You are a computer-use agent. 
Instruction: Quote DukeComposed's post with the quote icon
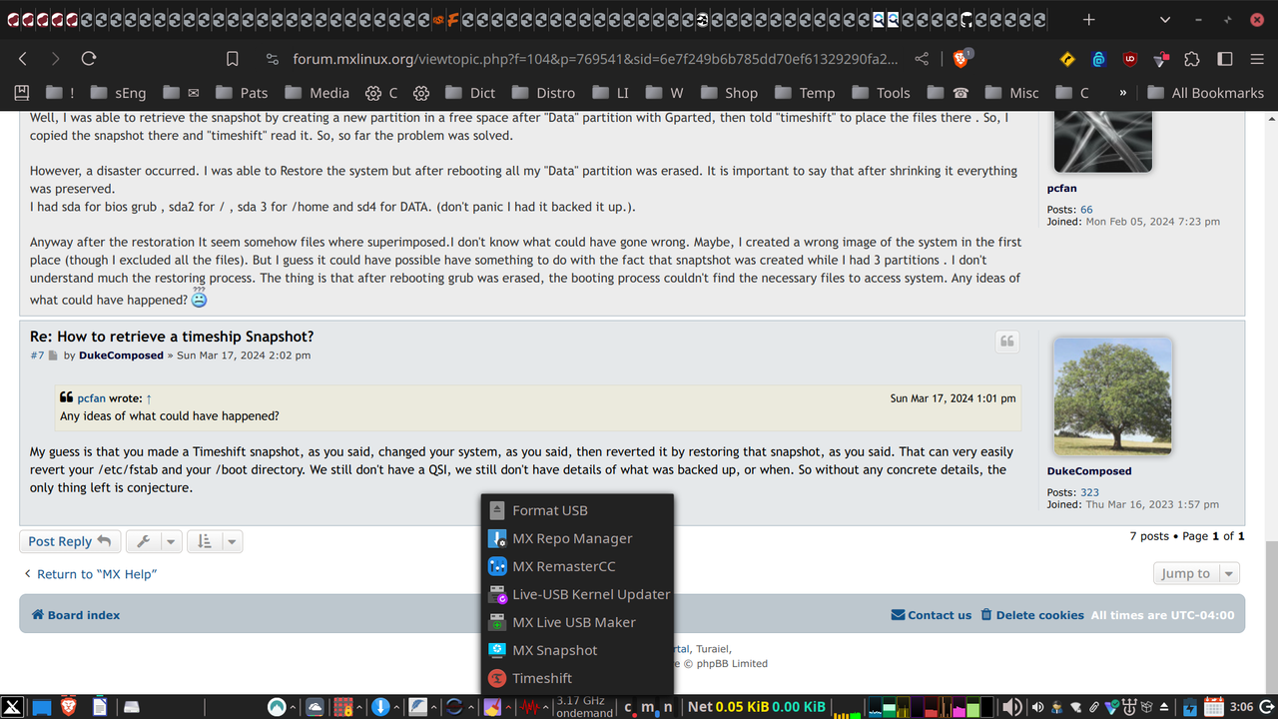pos(1007,342)
